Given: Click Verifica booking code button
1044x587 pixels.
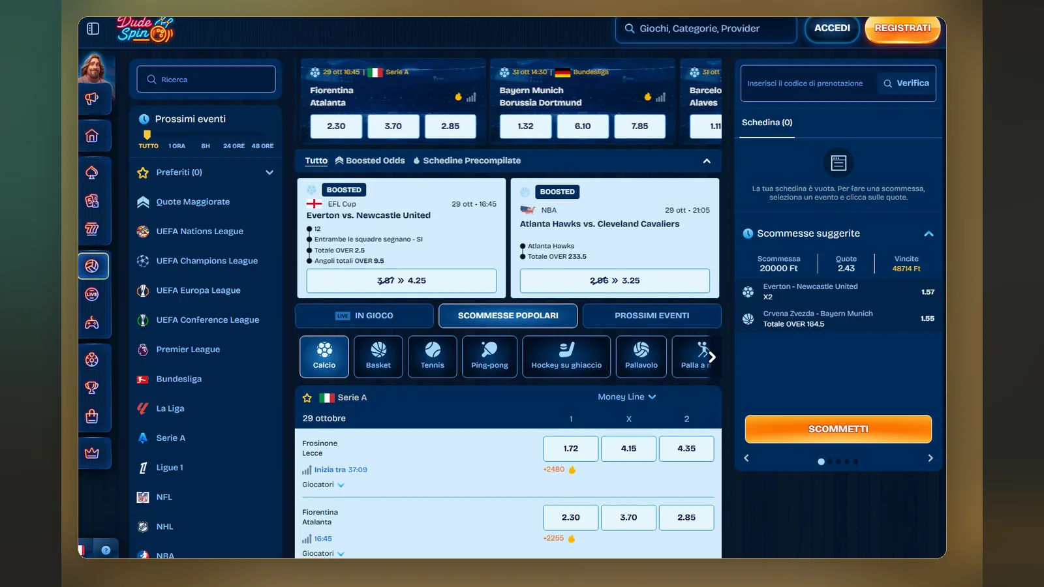Looking at the screenshot, I should click(906, 83).
